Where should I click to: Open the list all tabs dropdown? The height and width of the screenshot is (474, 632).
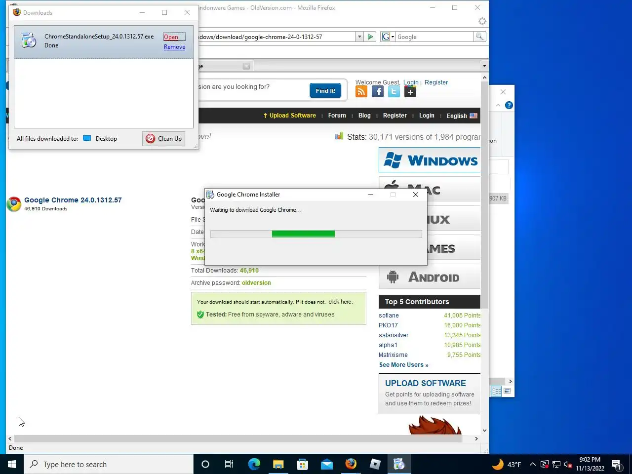(484, 66)
